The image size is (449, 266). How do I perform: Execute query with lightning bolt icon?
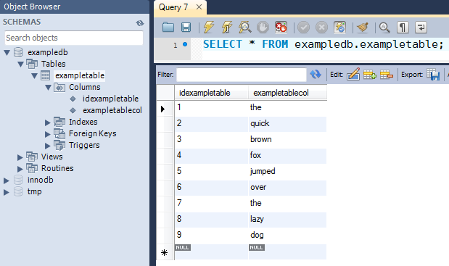tap(209, 28)
